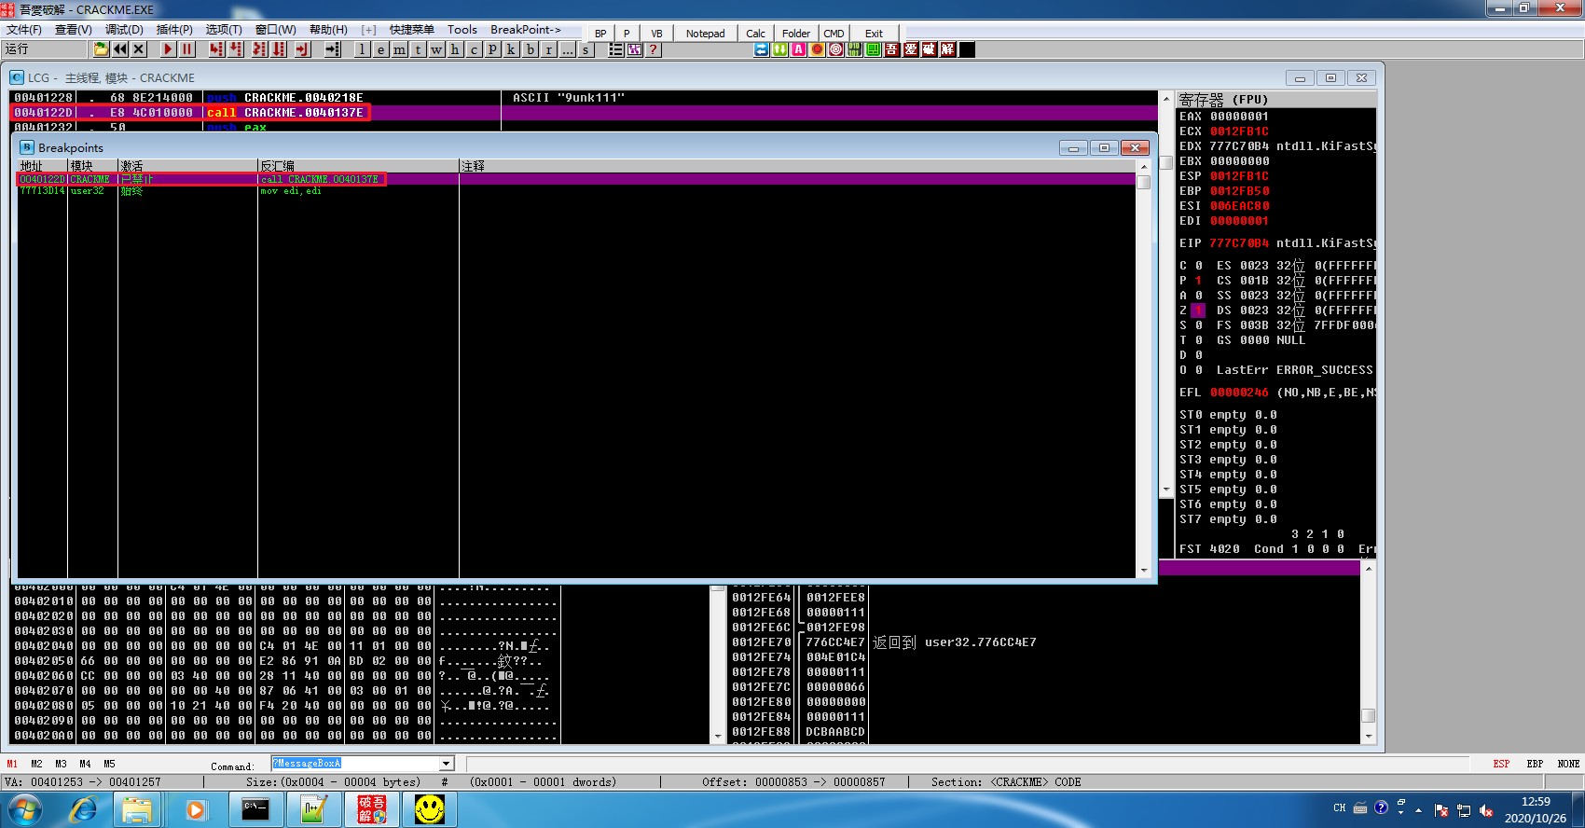Open Patches window with the 'P' button
Image resolution: width=1585 pixels, height=828 pixels.
click(x=492, y=49)
